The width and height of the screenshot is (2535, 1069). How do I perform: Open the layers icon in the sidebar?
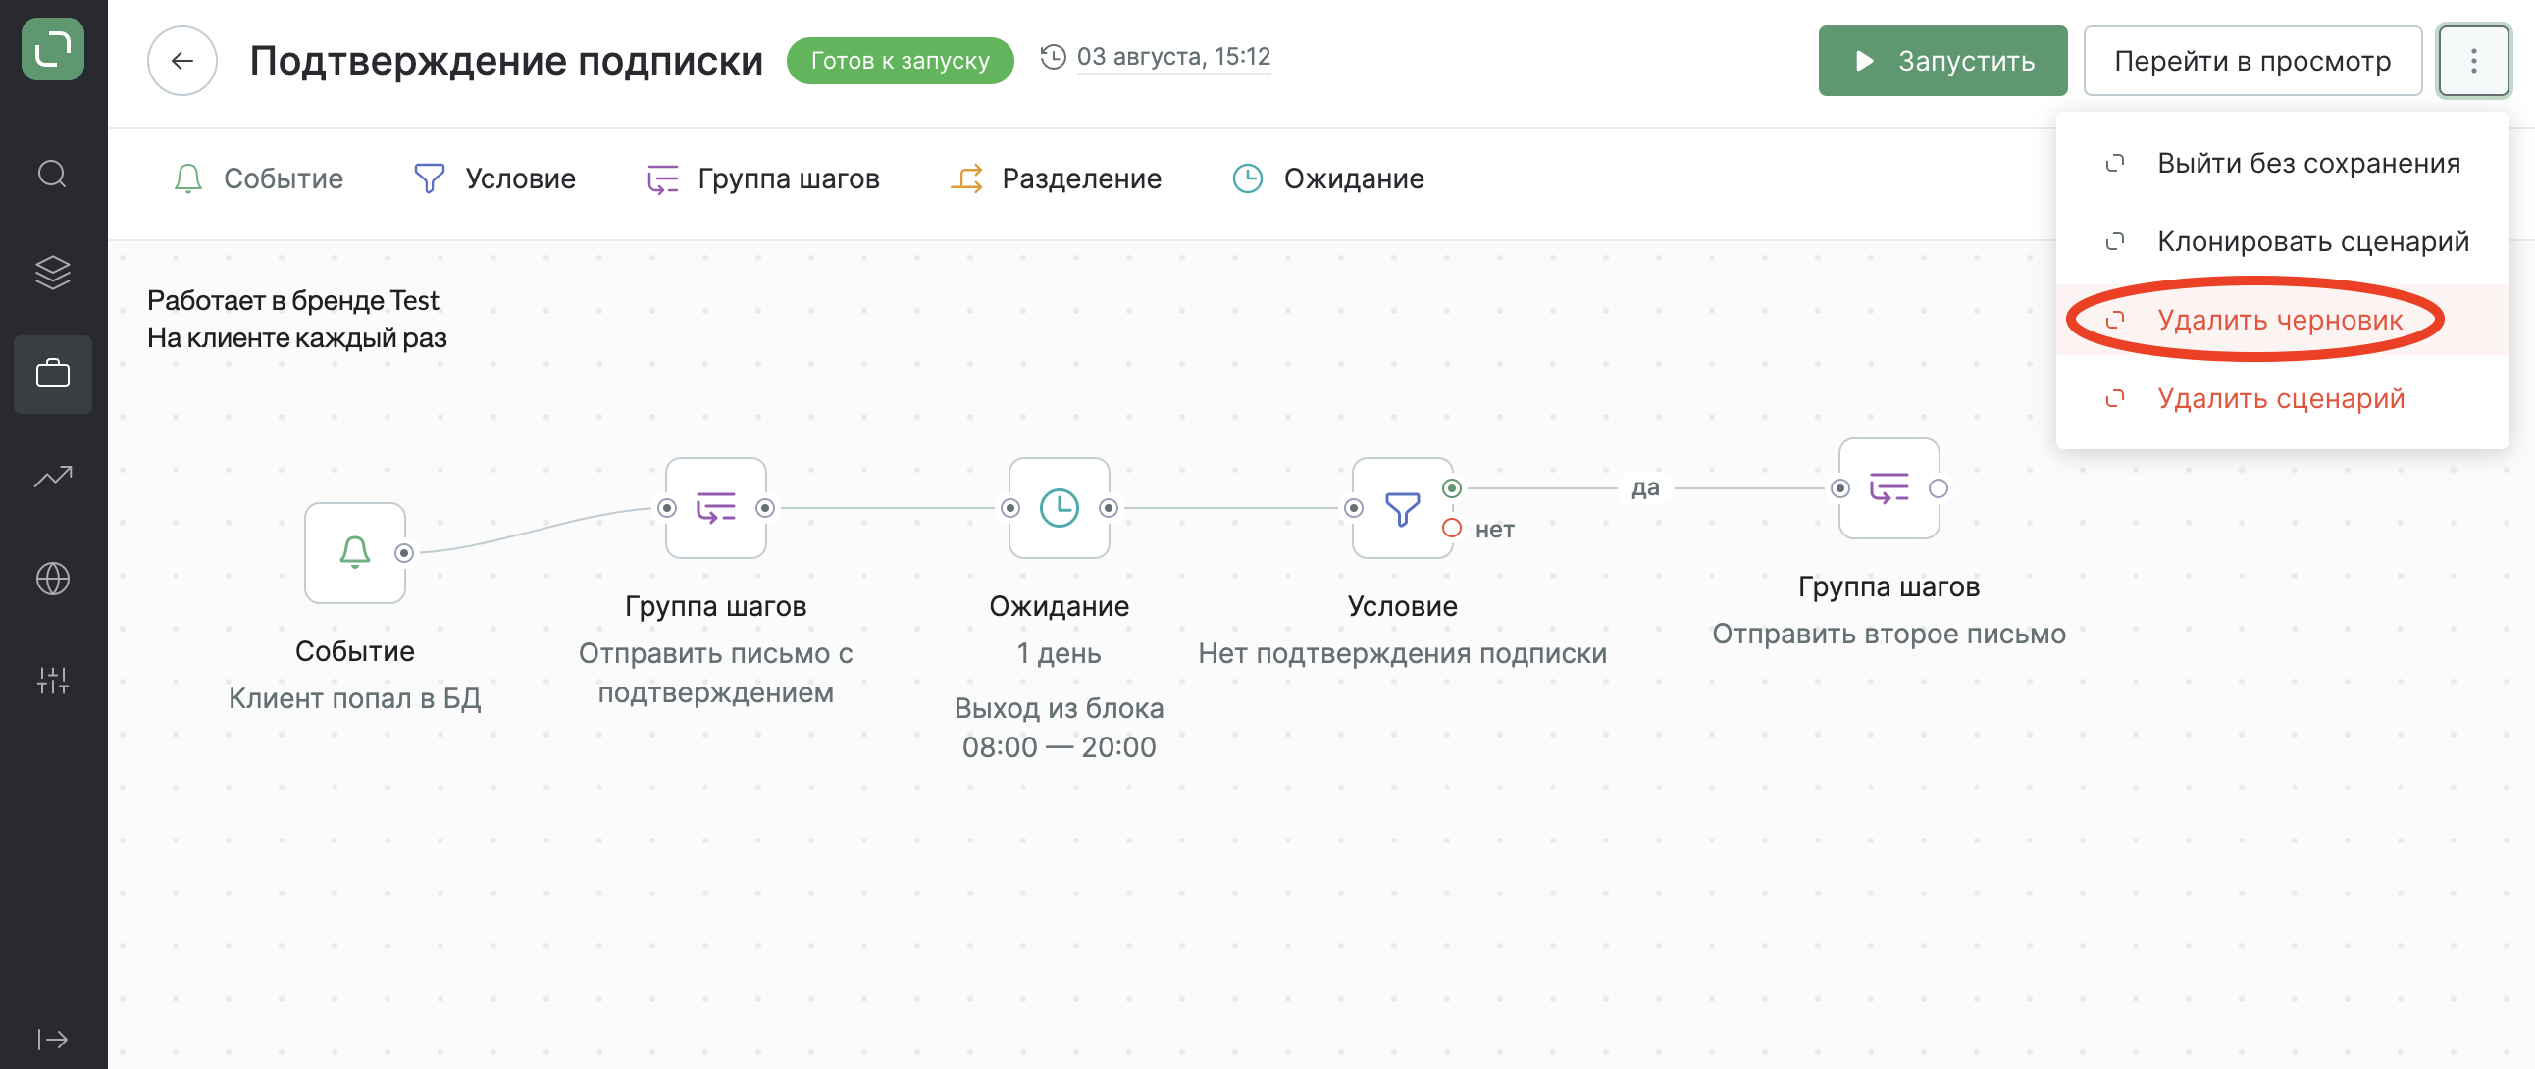click(53, 273)
